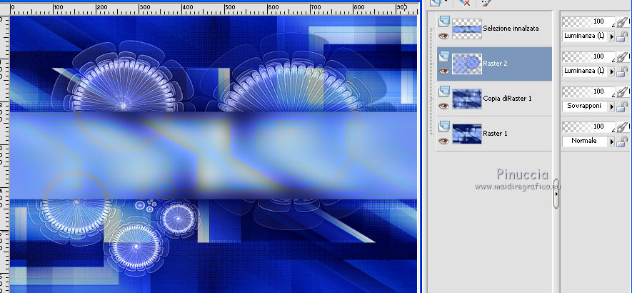The width and height of the screenshot is (632, 293).
Task: Click the 'Raster 1' layer name
Action: click(495, 133)
